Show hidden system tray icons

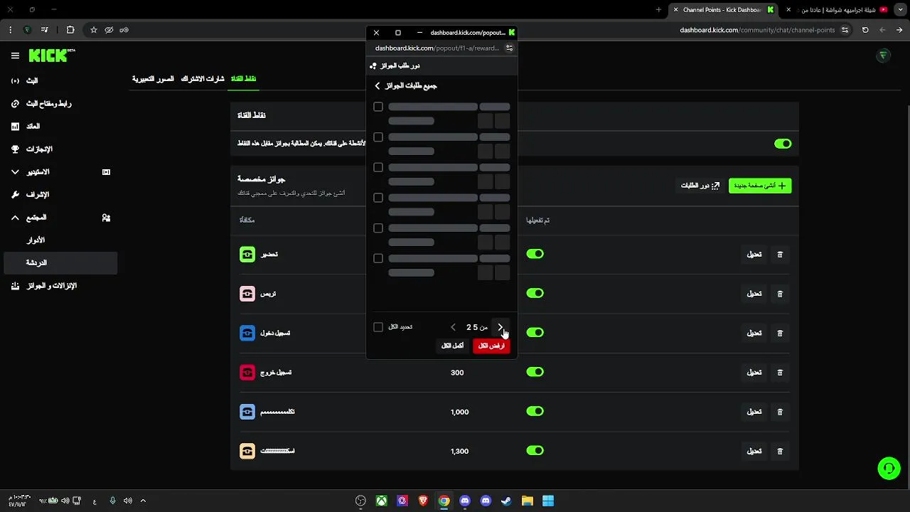coord(143,501)
